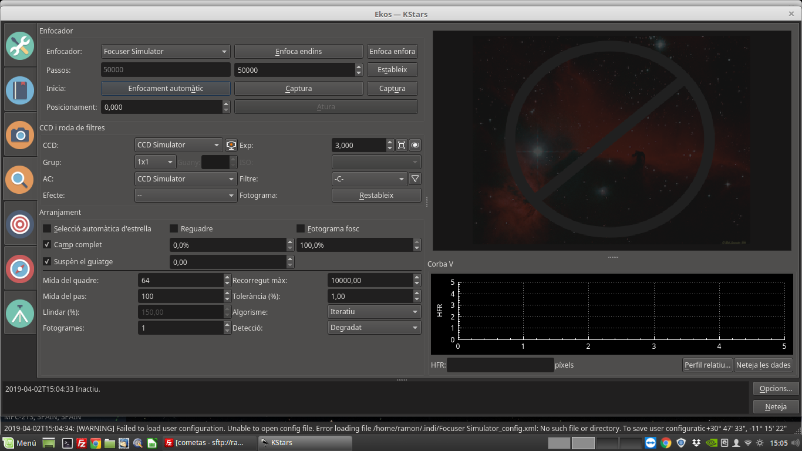This screenshot has height=451, width=802.
Task: Open the Perfil relatiu... button
Action: [x=708, y=365]
